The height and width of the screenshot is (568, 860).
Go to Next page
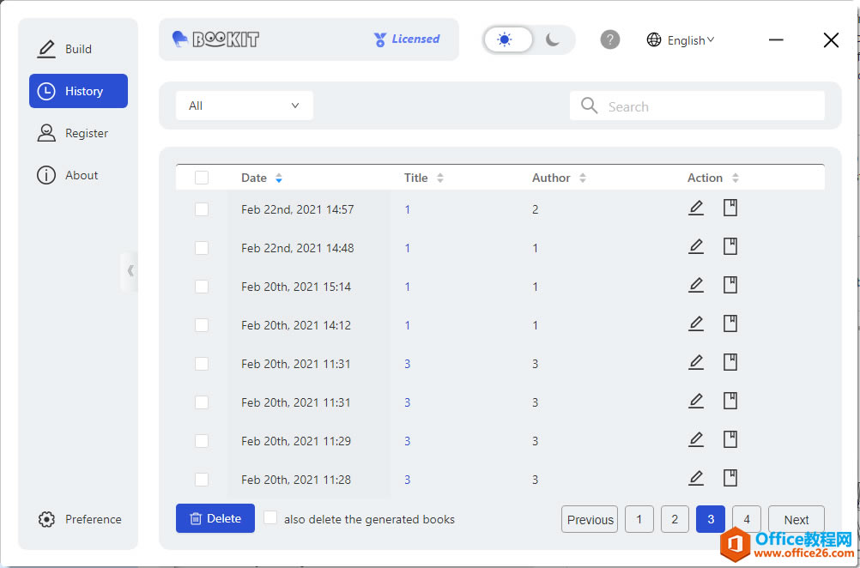(796, 519)
